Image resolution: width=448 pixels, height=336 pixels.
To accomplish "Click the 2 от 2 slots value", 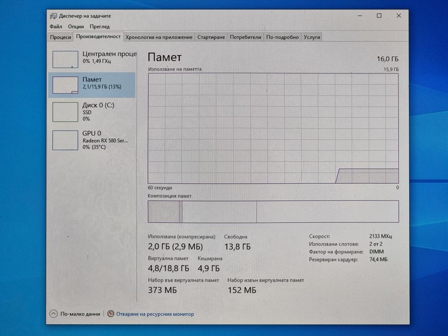I will click(x=375, y=244).
